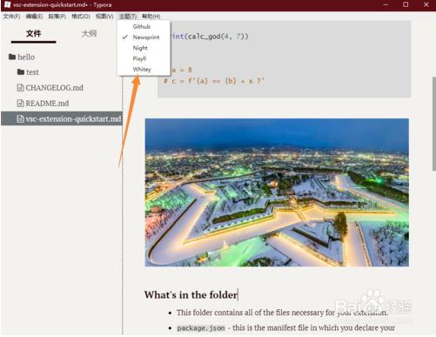
Task: Switch to the 文件 sidebar tab
Action: point(34,34)
